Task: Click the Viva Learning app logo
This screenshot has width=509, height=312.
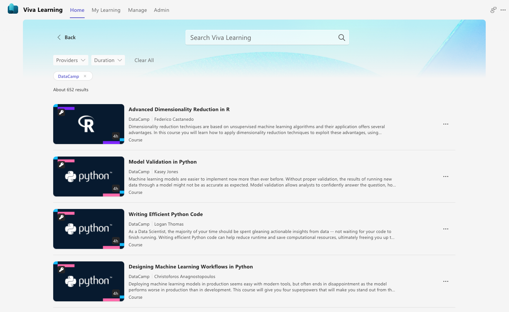Action: click(13, 10)
